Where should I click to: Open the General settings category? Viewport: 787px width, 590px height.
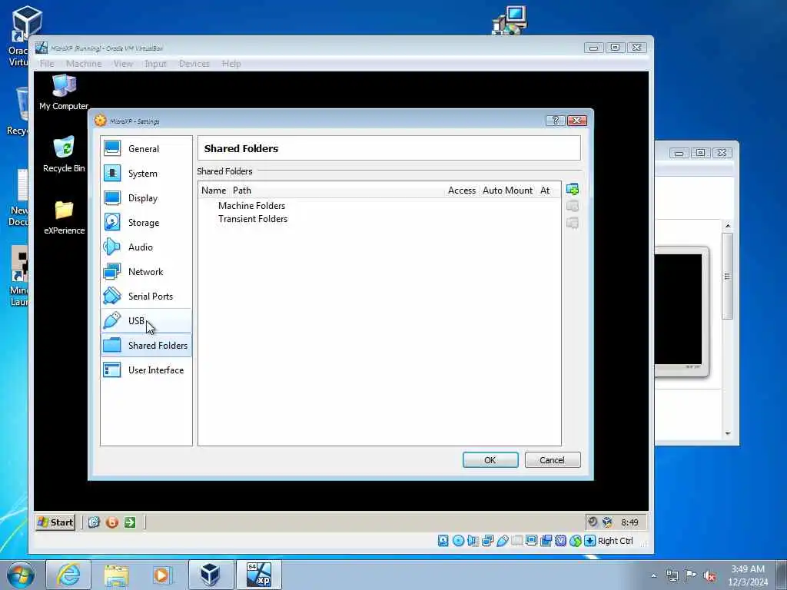pos(145,148)
